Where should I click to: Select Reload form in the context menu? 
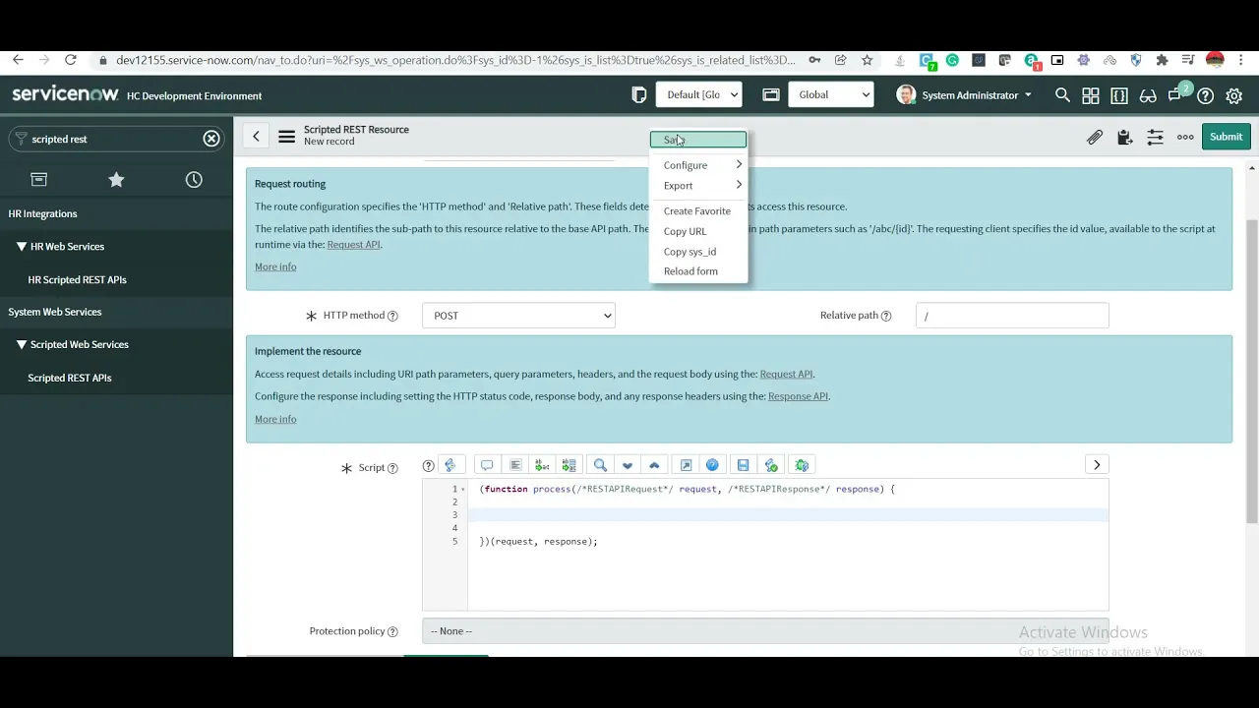691,271
